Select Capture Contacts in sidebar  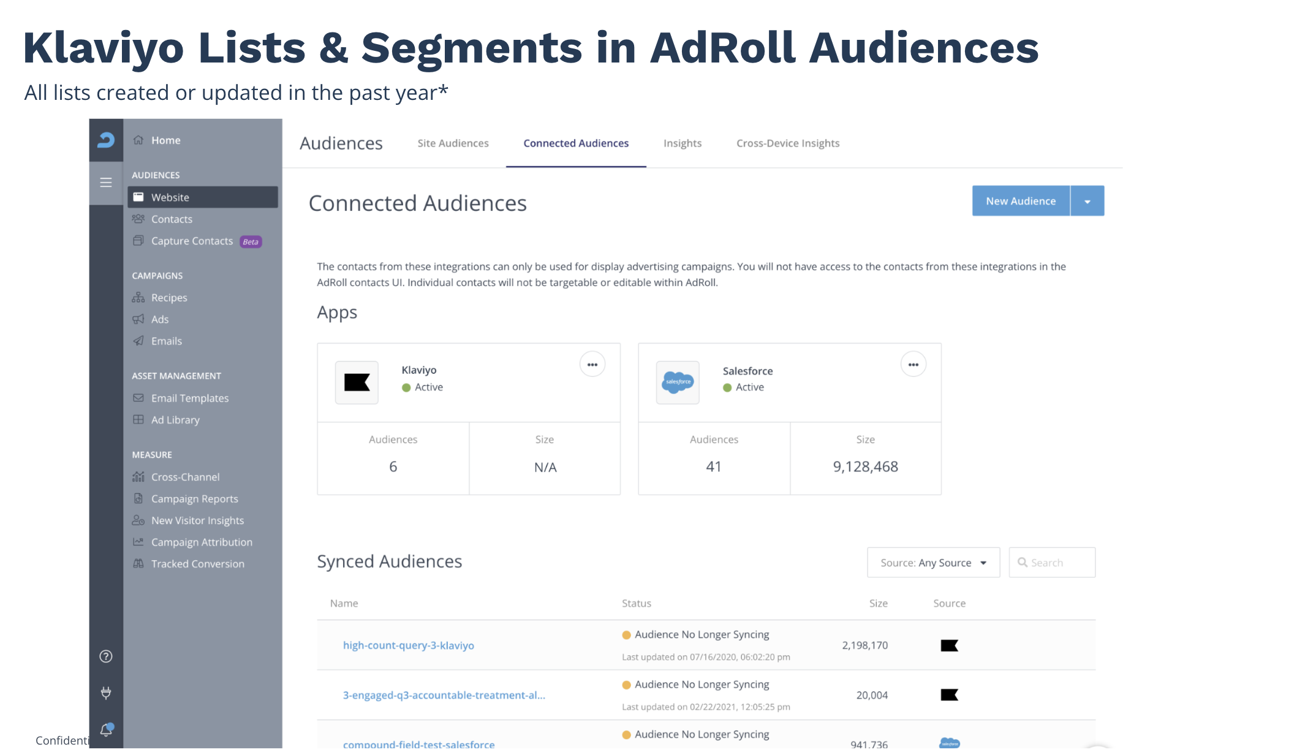(192, 241)
